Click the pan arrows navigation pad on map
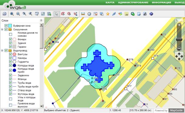 click(x=179, y=56)
